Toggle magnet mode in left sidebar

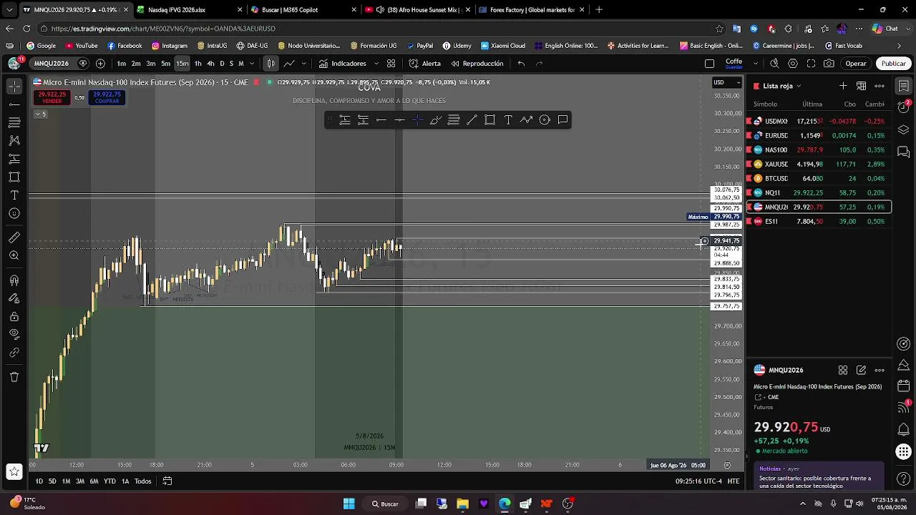(x=14, y=280)
